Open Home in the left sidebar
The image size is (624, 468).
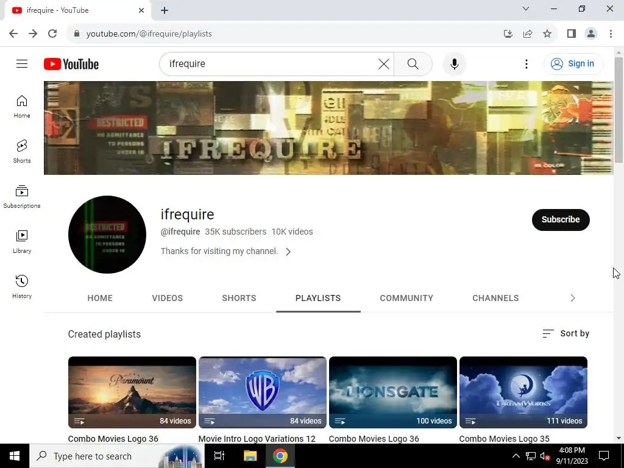tap(22, 106)
